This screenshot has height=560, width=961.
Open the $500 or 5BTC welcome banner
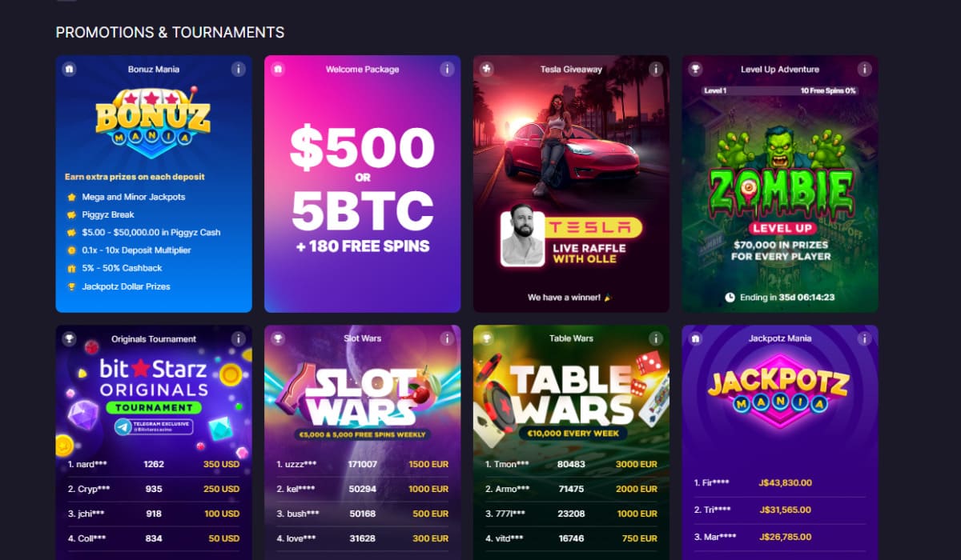tap(362, 190)
